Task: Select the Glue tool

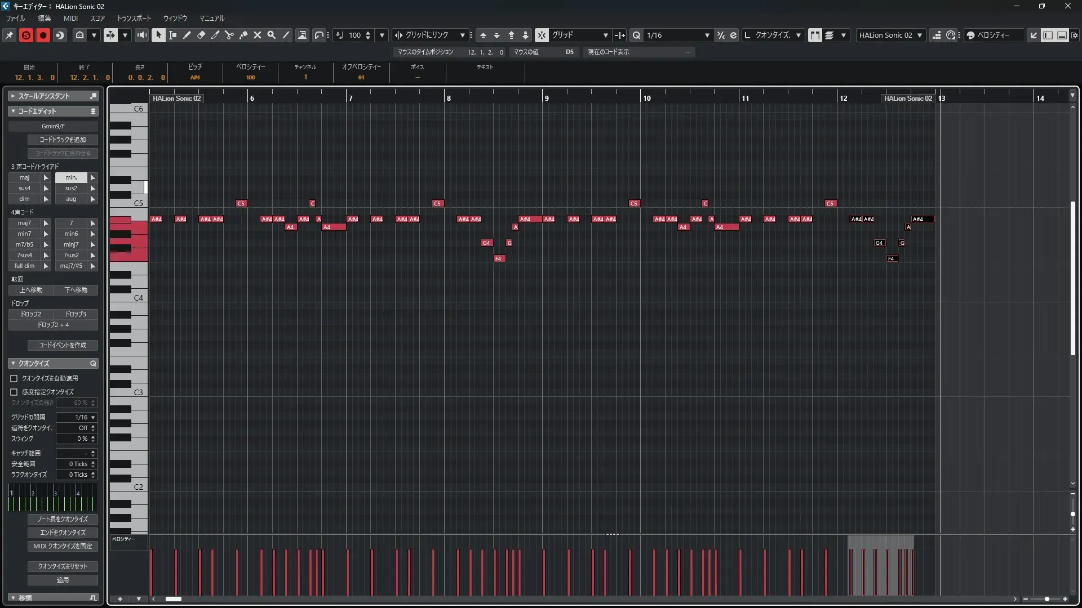Action: pyautogui.click(x=243, y=35)
